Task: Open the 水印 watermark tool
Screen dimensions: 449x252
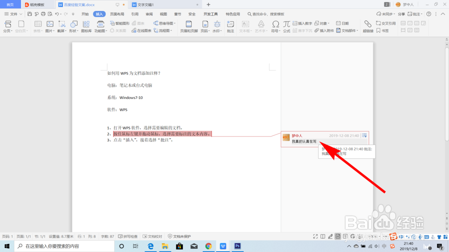Action: pyautogui.click(x=217, y=26)
